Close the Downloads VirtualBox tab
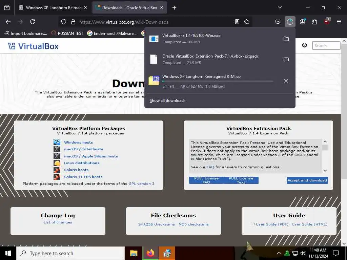This screenshot has height=260, width=347. click(x=162, y=8)
